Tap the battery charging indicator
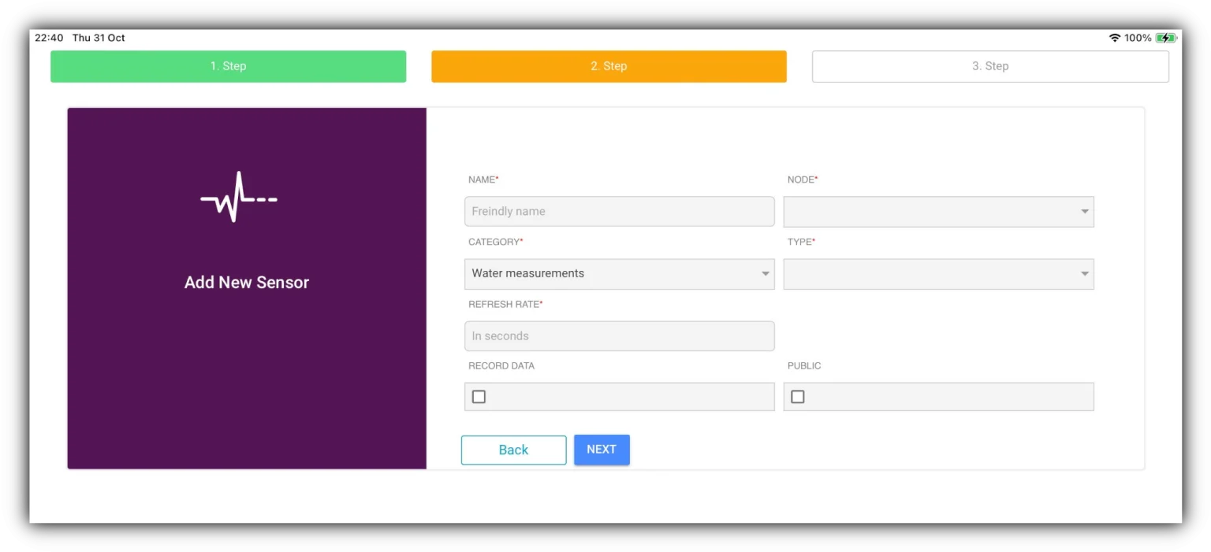Viewport: 1211px width, 552px height. [1165, 38]
